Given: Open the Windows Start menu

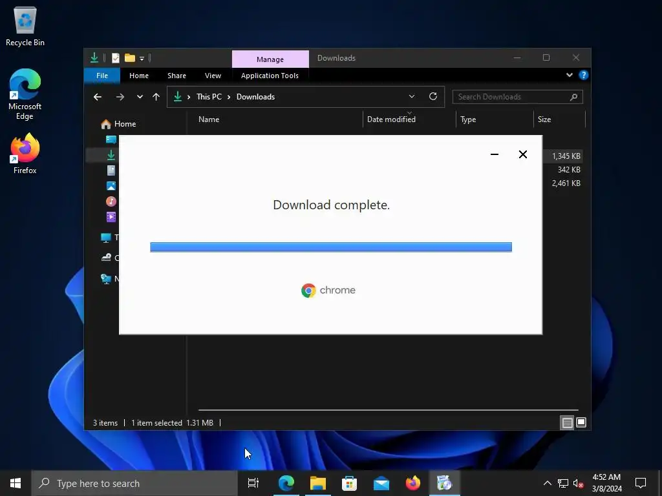Looking at the screenshot, I should (x=16, y=483).
